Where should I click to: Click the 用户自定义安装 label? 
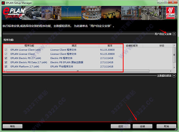pos(163,34)
